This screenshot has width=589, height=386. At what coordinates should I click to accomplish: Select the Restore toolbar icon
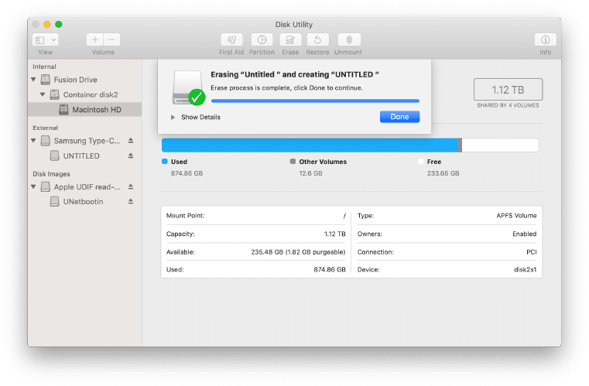pos(318,39)
